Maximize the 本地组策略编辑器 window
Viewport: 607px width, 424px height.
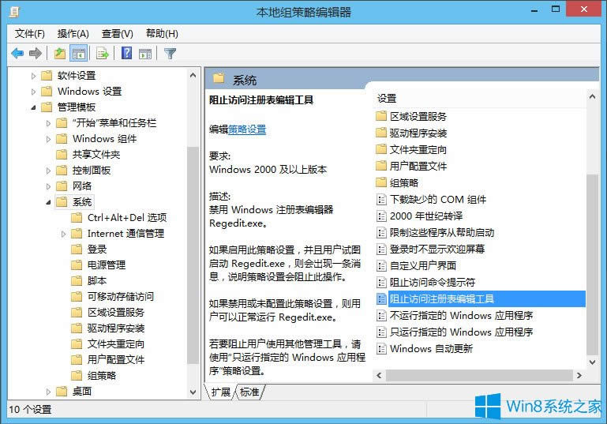coord(556,9)
